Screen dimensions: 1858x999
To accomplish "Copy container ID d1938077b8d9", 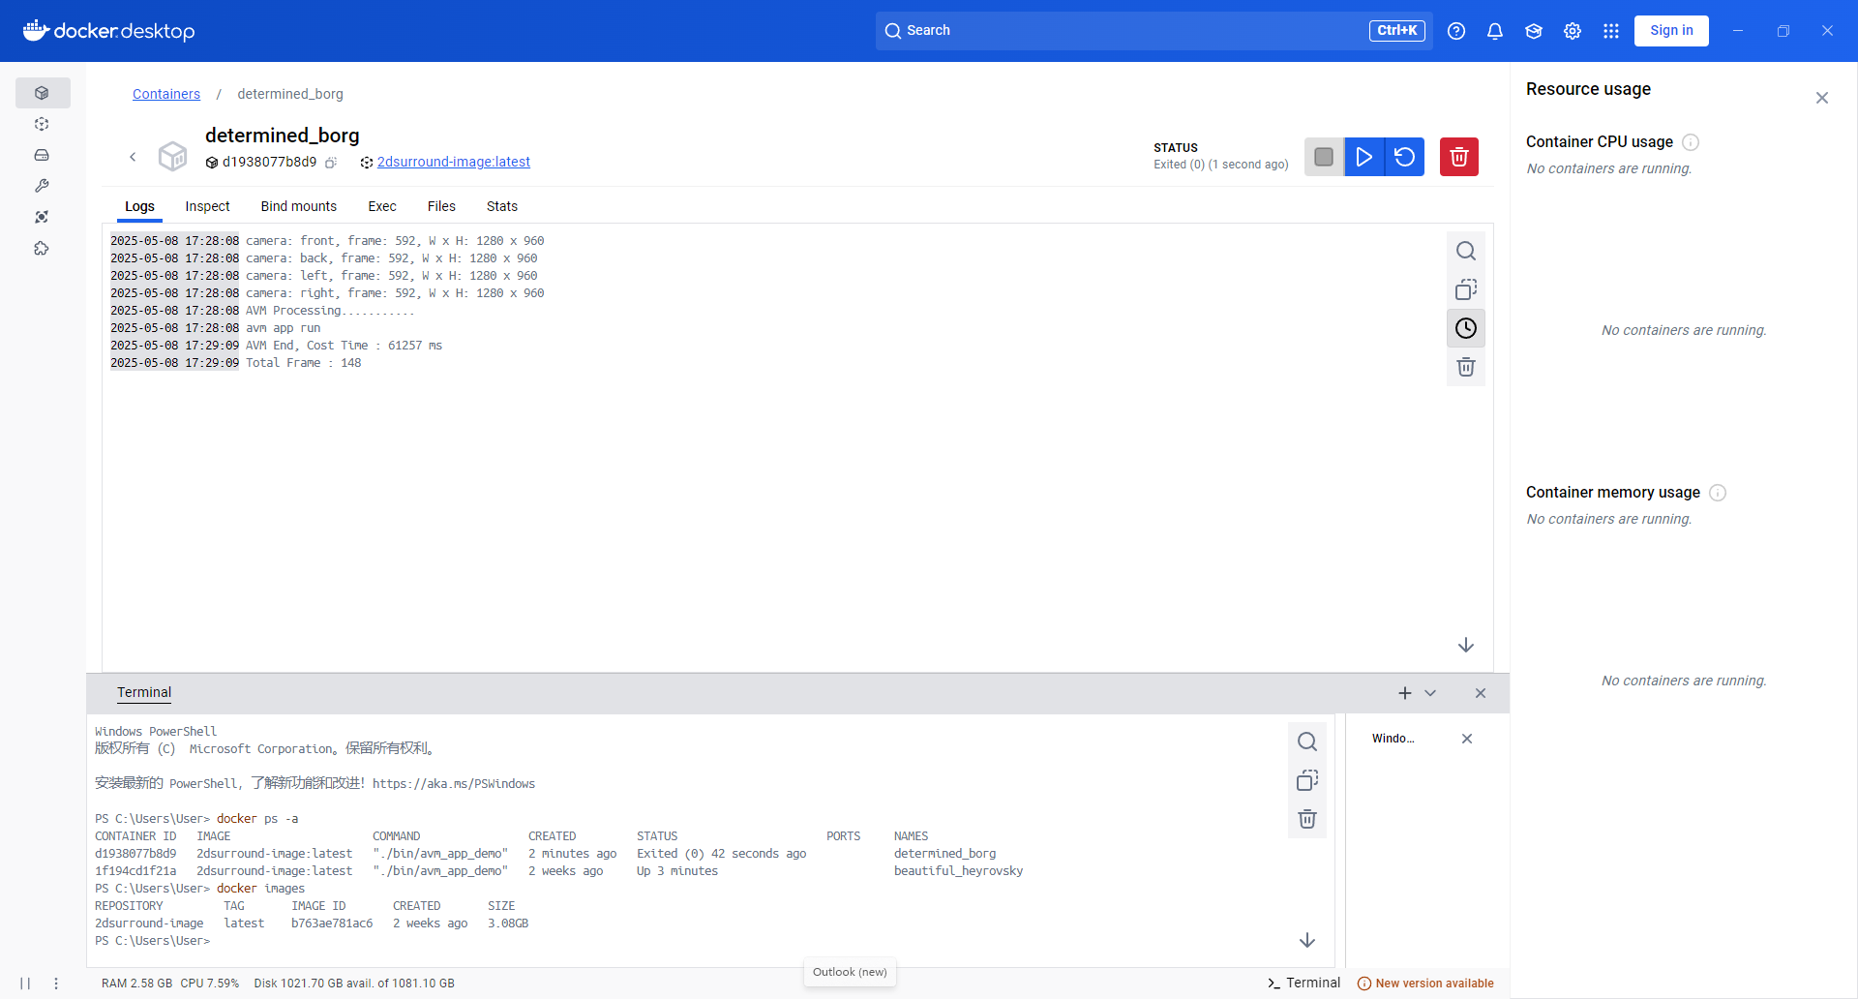I will [331, 163].
